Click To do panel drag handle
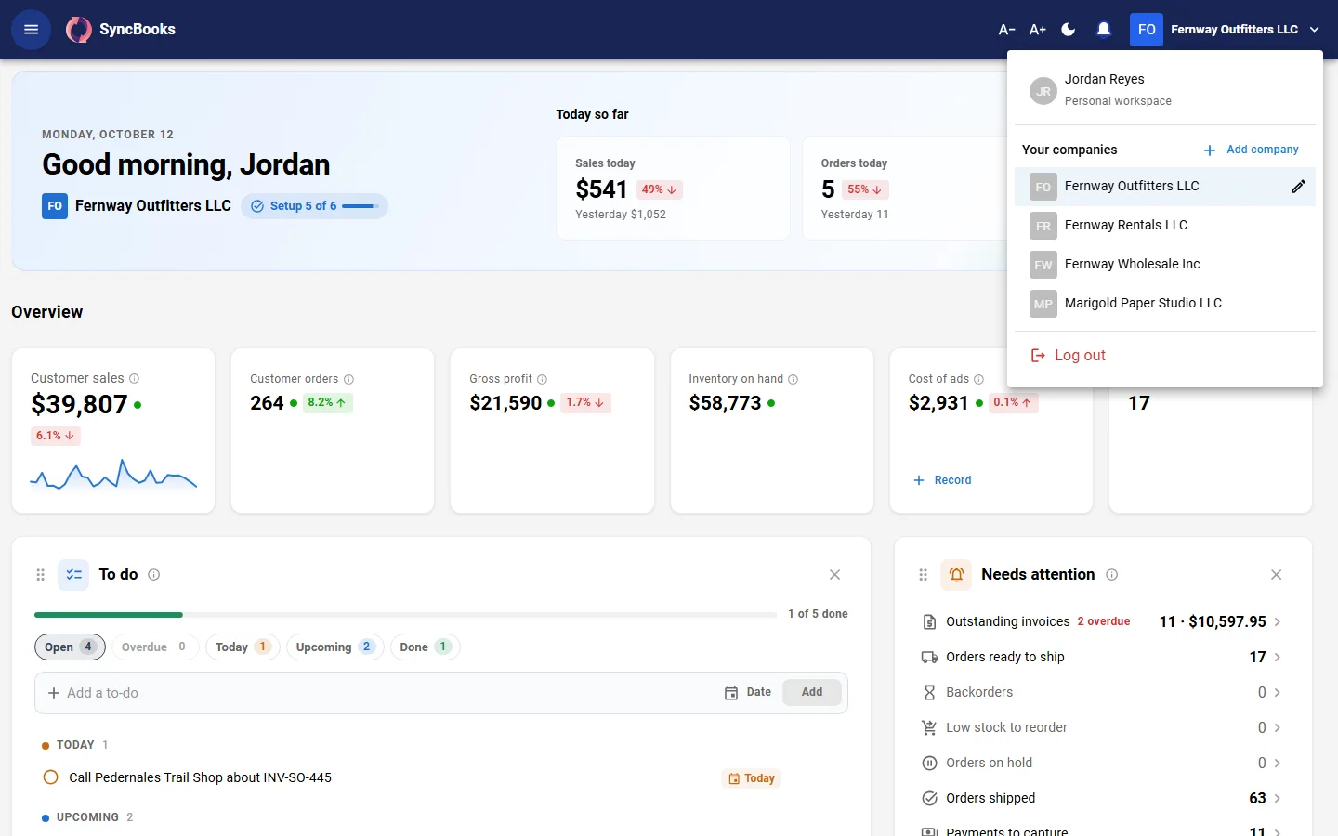The height and width of the screenshot is (836, 1338). pyautogui.click(x=40, y=575)
